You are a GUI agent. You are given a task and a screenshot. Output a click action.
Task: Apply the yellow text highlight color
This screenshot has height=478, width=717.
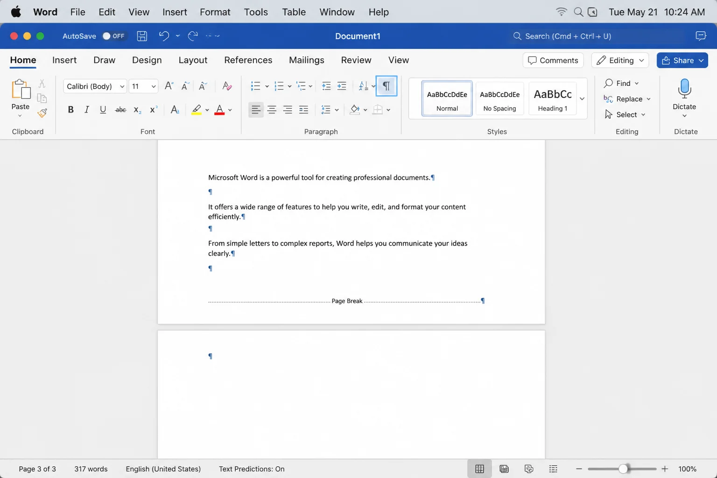(x=197, y=110)
